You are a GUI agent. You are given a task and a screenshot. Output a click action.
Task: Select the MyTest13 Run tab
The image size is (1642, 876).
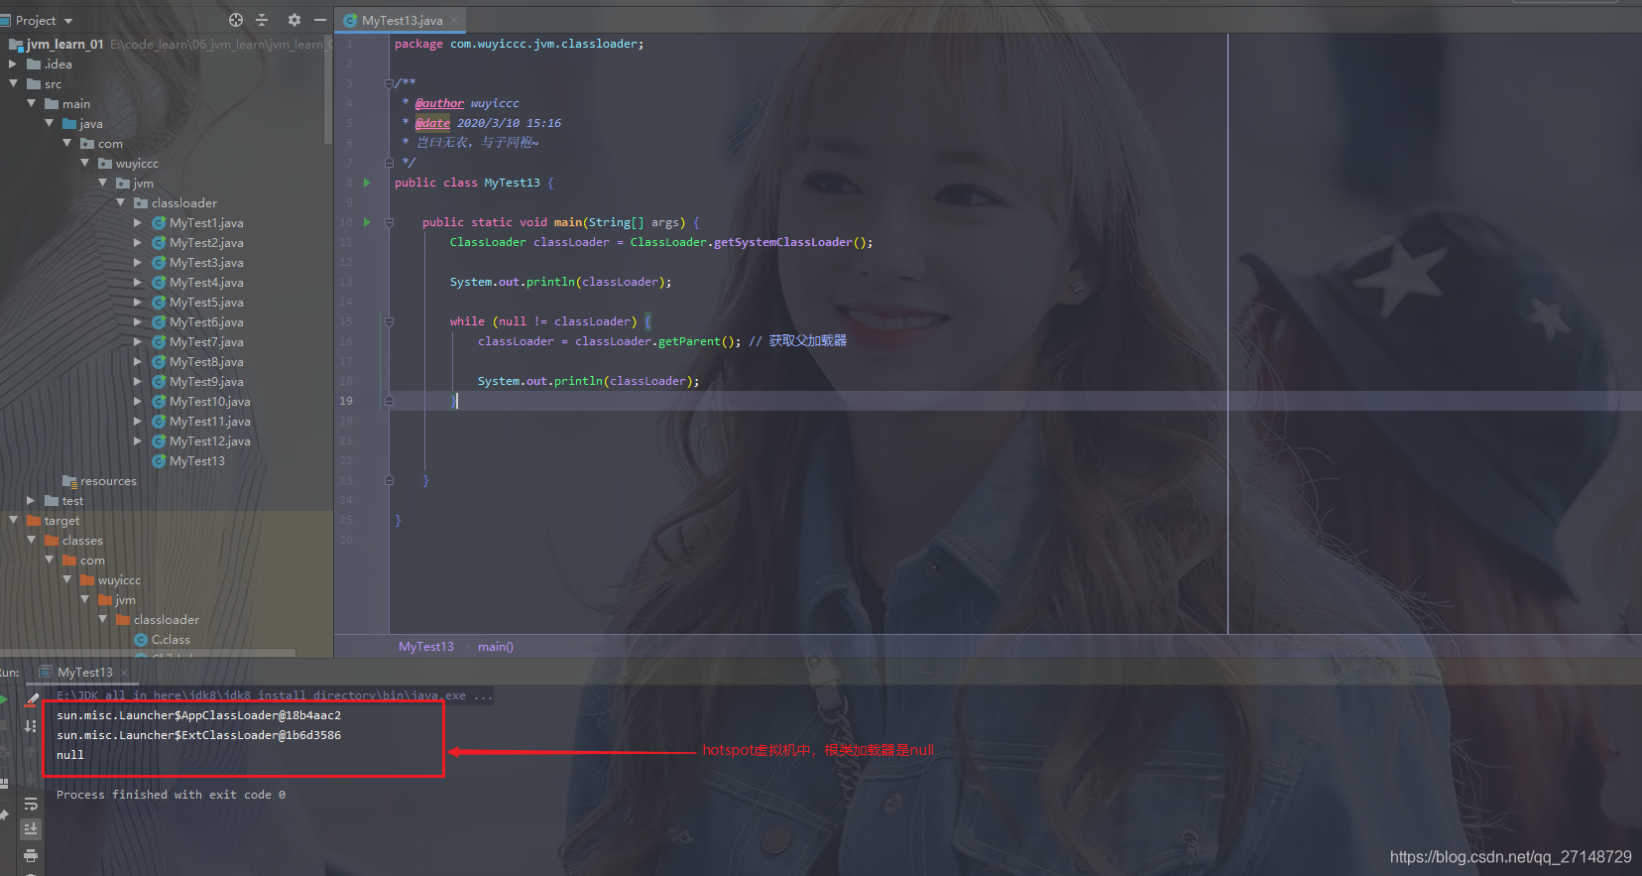(x=84, y=672)
